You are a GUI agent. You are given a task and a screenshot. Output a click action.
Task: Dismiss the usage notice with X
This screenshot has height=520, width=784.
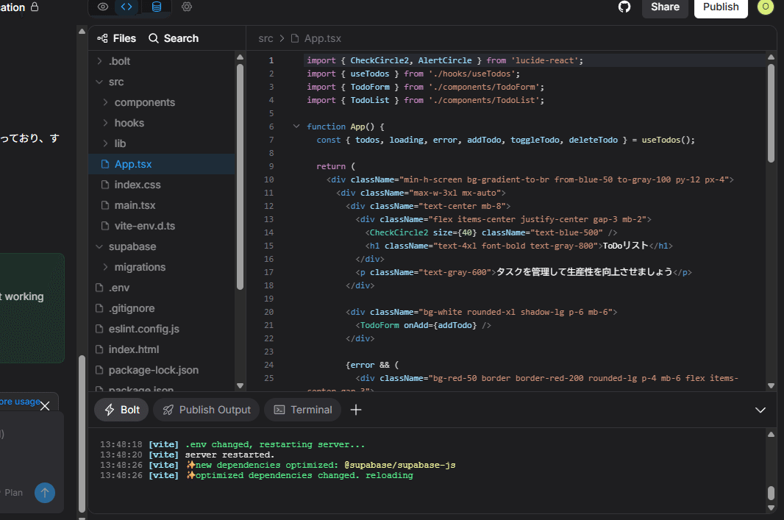(45, 406)
